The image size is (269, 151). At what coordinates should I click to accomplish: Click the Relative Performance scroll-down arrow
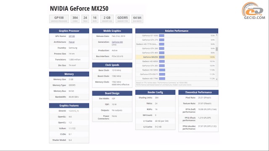[217, 79]
